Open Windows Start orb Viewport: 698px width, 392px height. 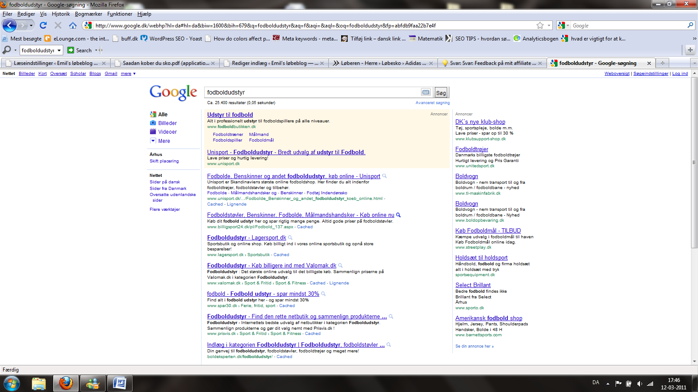(x=11, y=384)
